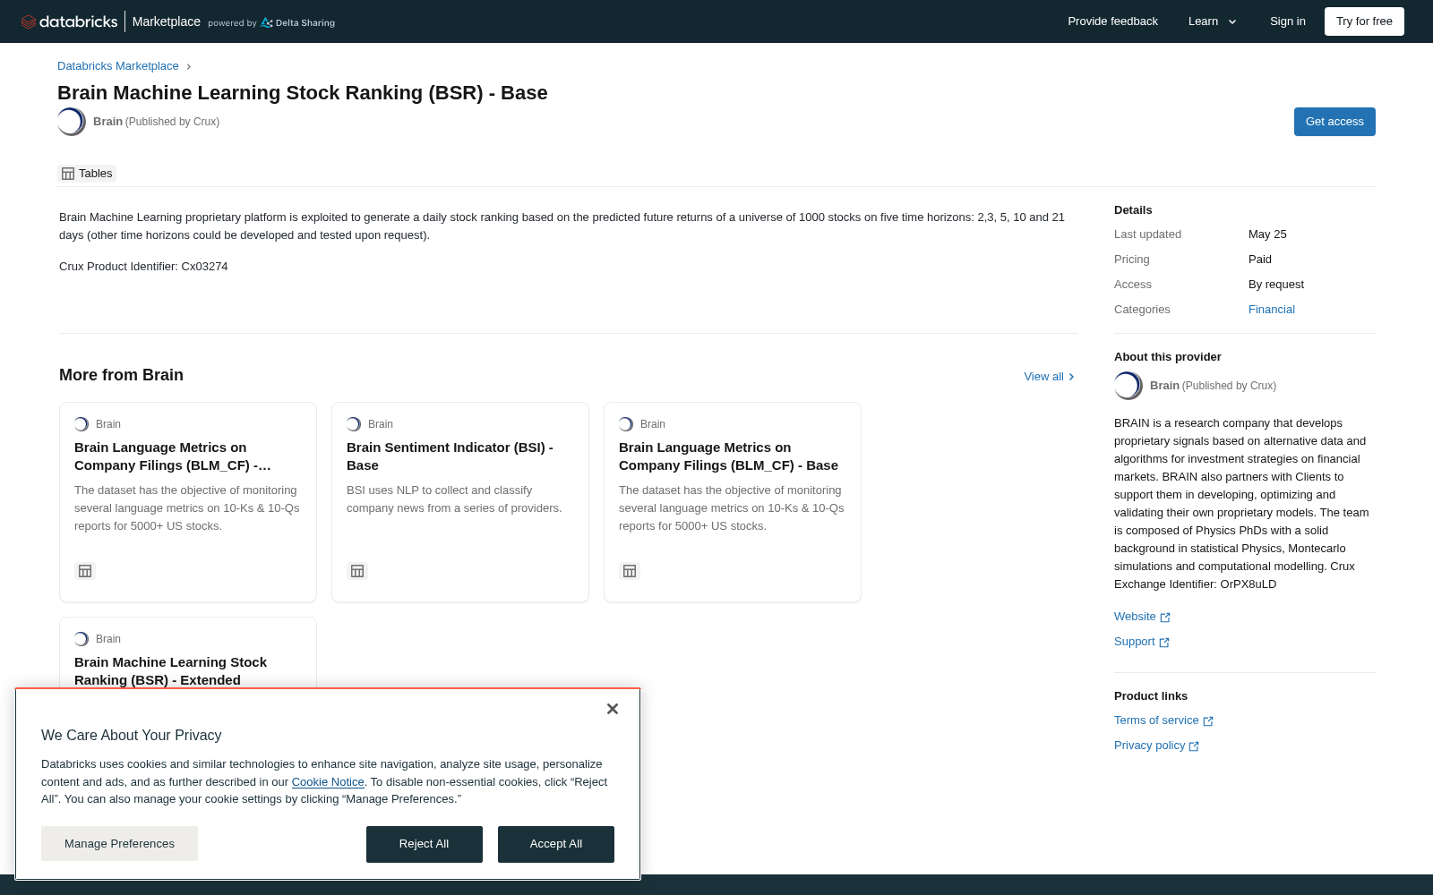Open the Marketplace header item

click(167, 21)
